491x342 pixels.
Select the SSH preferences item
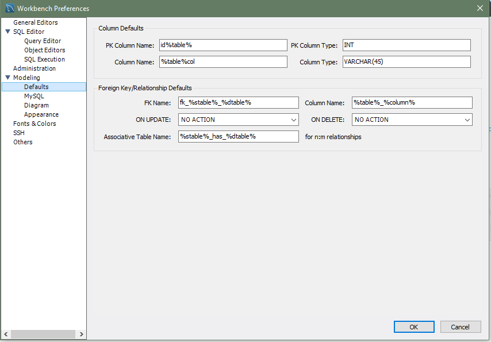(19, 133)
